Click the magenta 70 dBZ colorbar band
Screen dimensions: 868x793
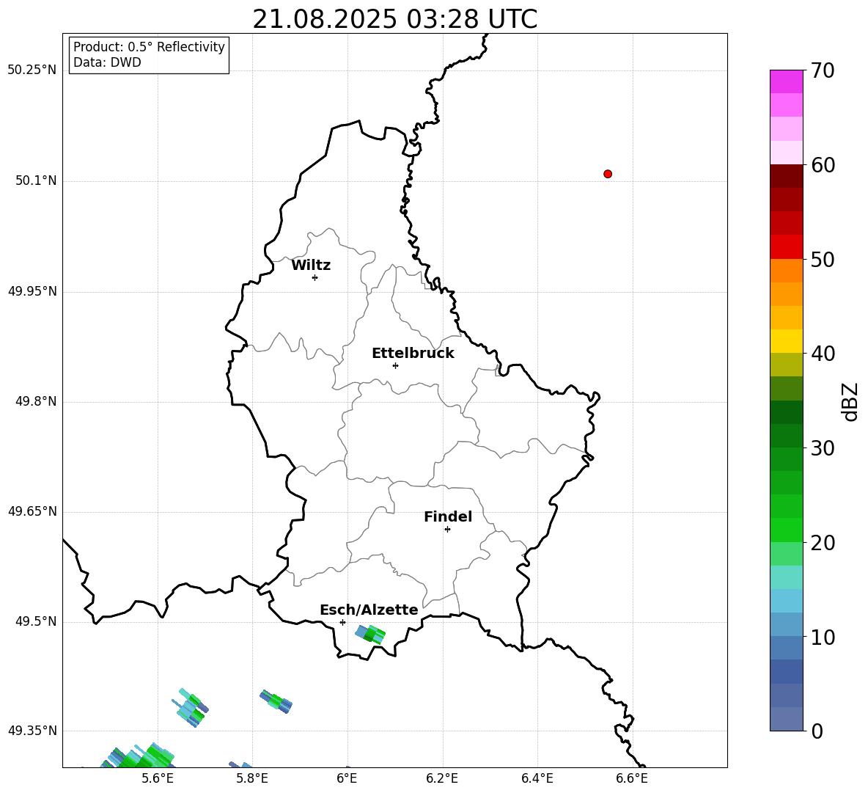tap(786, 81)
